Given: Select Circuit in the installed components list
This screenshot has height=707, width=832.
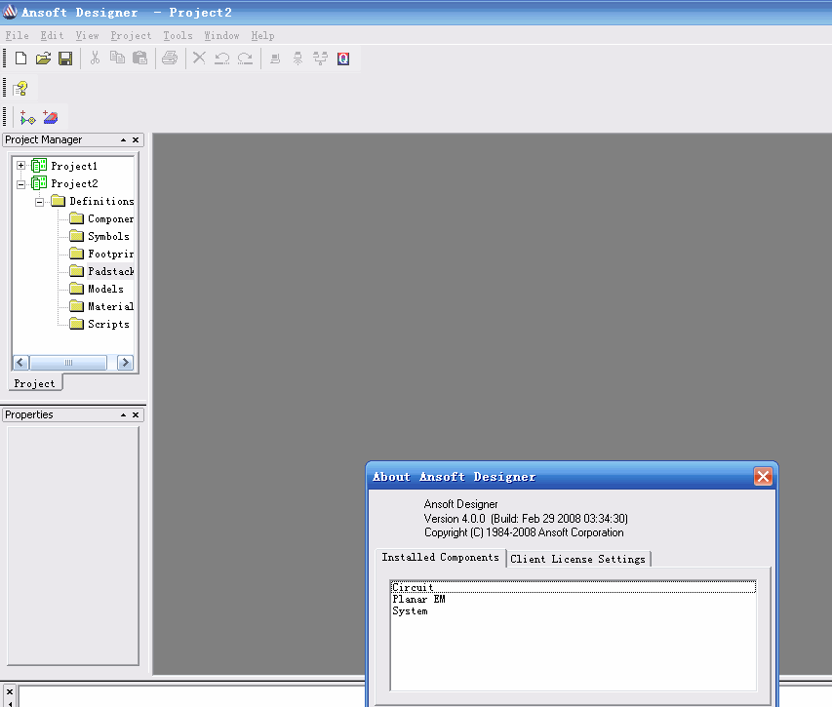Looking at the screenshot, I should (574, 587).
